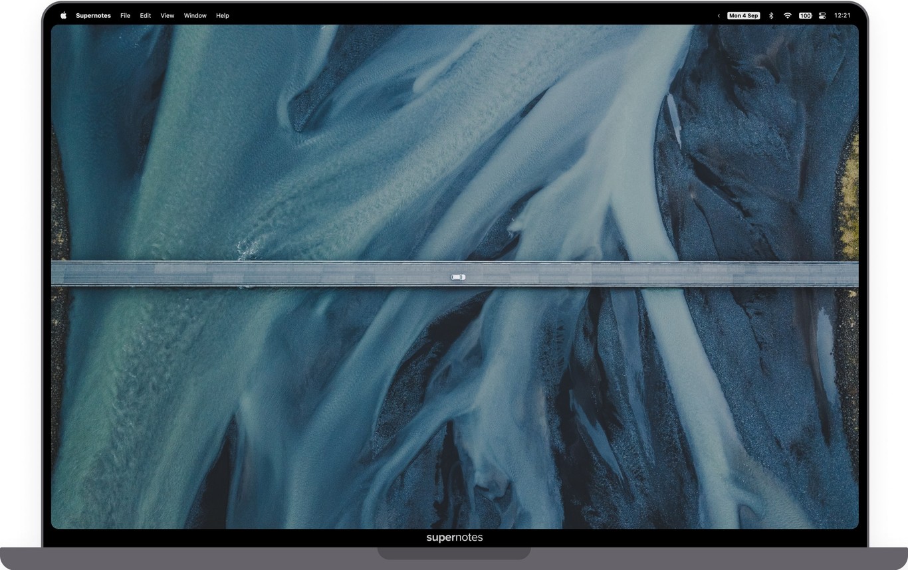Click the supernotes logo below the screen

pos(454,537)
